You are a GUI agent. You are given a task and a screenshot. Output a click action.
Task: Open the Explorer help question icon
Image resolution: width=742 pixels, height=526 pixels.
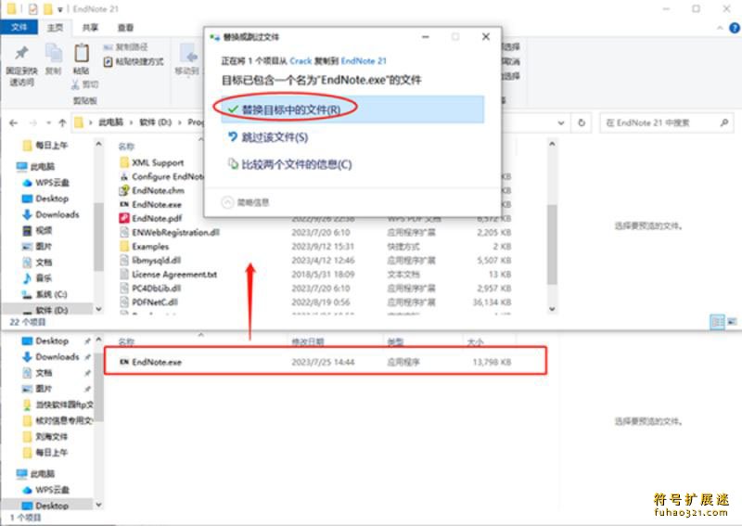pos(735,28)
